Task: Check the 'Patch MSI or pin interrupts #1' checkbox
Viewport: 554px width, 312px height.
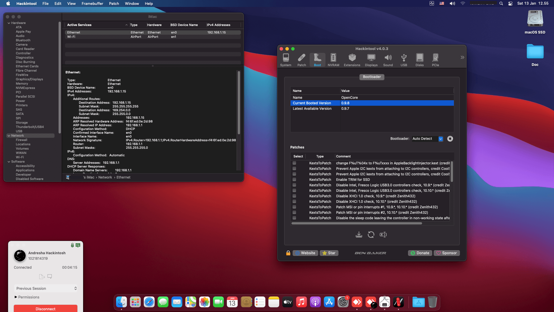Action: point(294,207)
